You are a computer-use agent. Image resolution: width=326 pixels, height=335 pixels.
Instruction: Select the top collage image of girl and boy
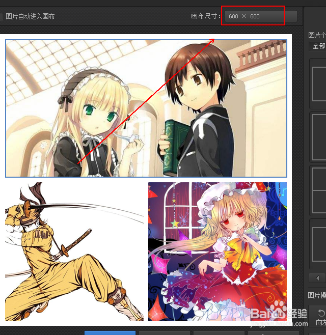[x=146, y=108]
